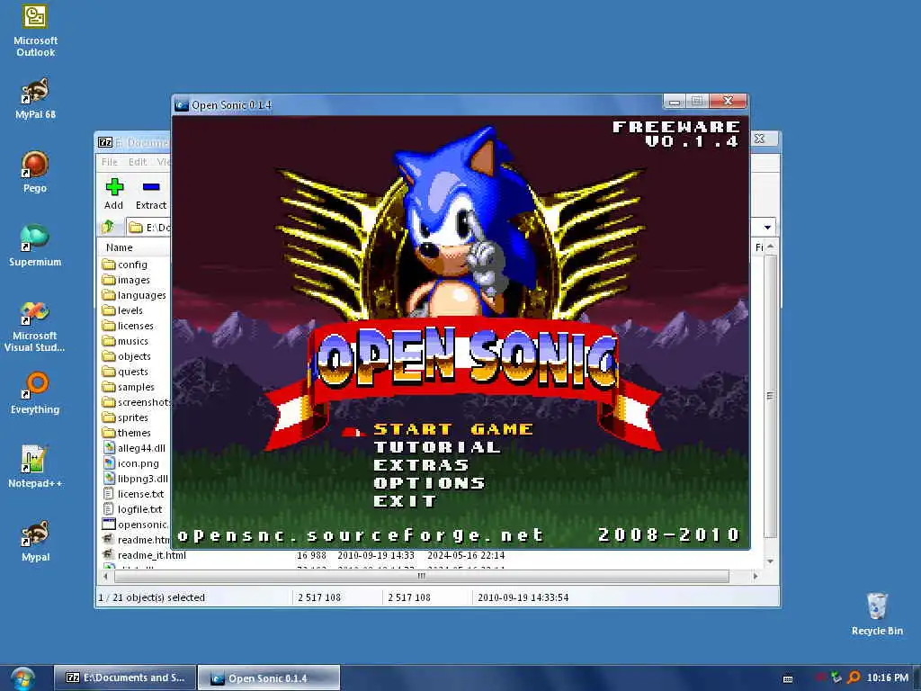Open the Microsoft Visual Studio shortcut
Screen dimensions: 921x691
[35, 326]
